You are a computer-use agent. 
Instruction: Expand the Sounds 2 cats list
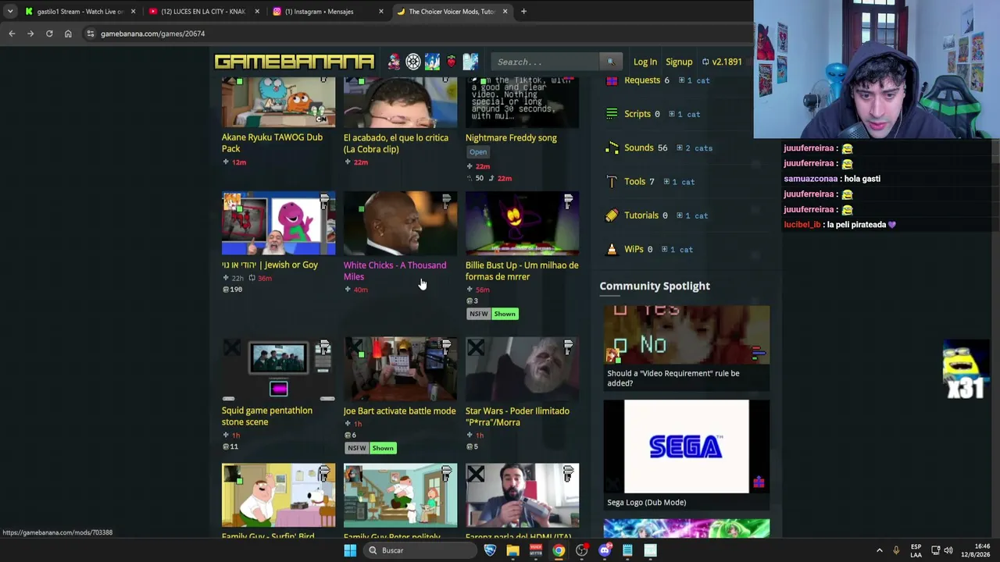pos(695,148)
